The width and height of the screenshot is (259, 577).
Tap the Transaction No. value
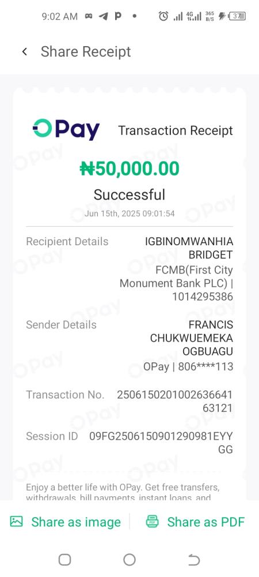pos(174,402)
